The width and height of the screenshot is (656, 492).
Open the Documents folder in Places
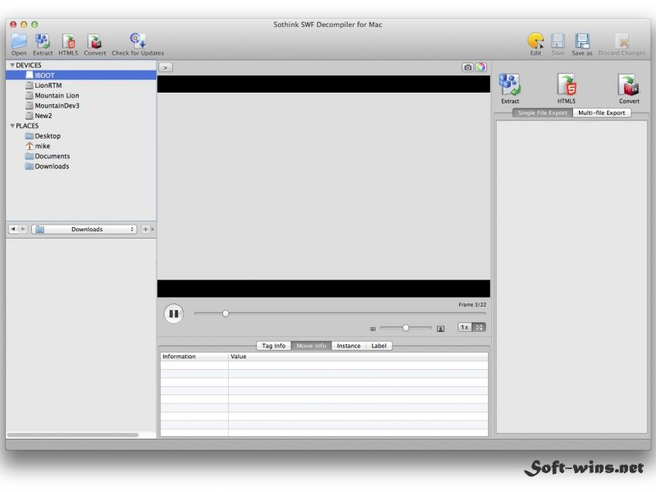coord(81,156)
